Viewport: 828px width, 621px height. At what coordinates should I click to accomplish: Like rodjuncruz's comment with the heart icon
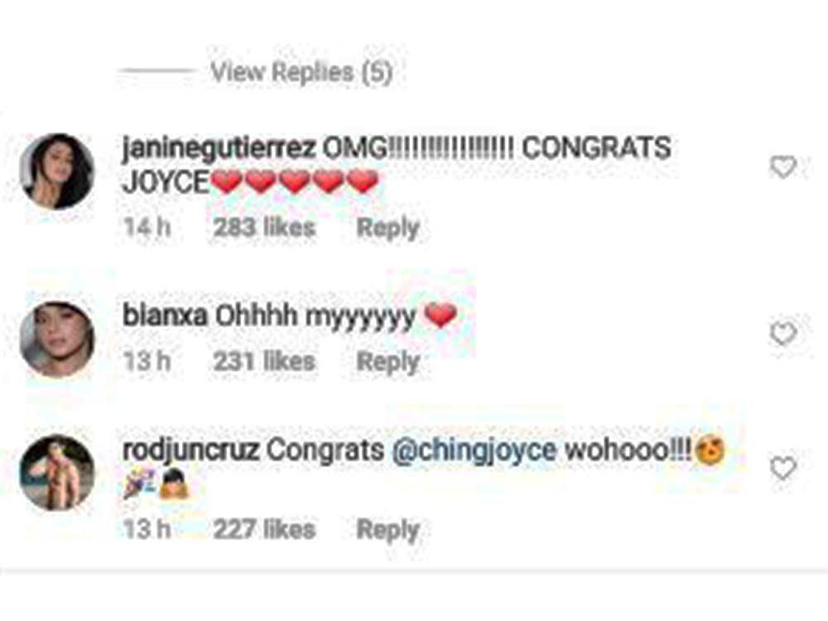click(782, 468)
